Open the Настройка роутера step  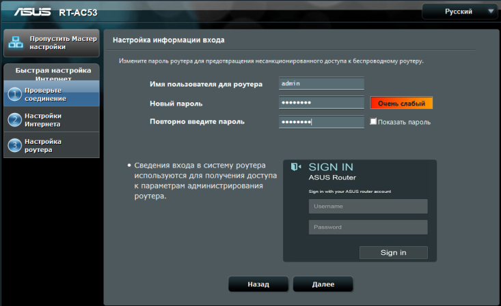[51, 145]
